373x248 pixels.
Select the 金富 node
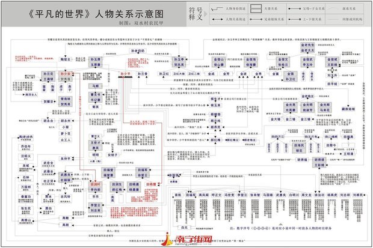click(x=276, y=74)
